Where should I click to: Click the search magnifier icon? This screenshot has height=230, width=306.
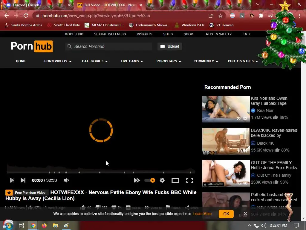pyautogui.click(x=69, y=46)
